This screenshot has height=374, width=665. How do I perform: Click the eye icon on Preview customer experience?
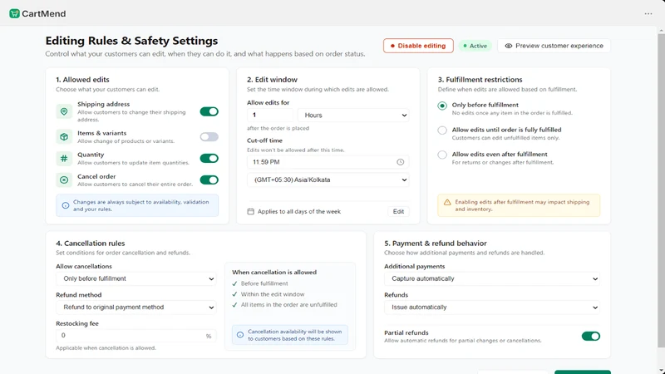coord(508,46)
